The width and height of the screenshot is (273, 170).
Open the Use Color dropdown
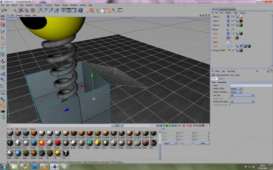pyautogui.click(x=243, y=95)
